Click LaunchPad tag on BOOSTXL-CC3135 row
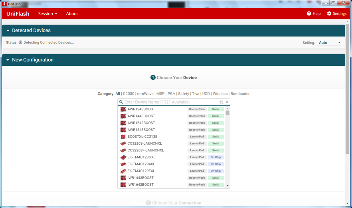The image size is (352, 208). pos(197,137)
